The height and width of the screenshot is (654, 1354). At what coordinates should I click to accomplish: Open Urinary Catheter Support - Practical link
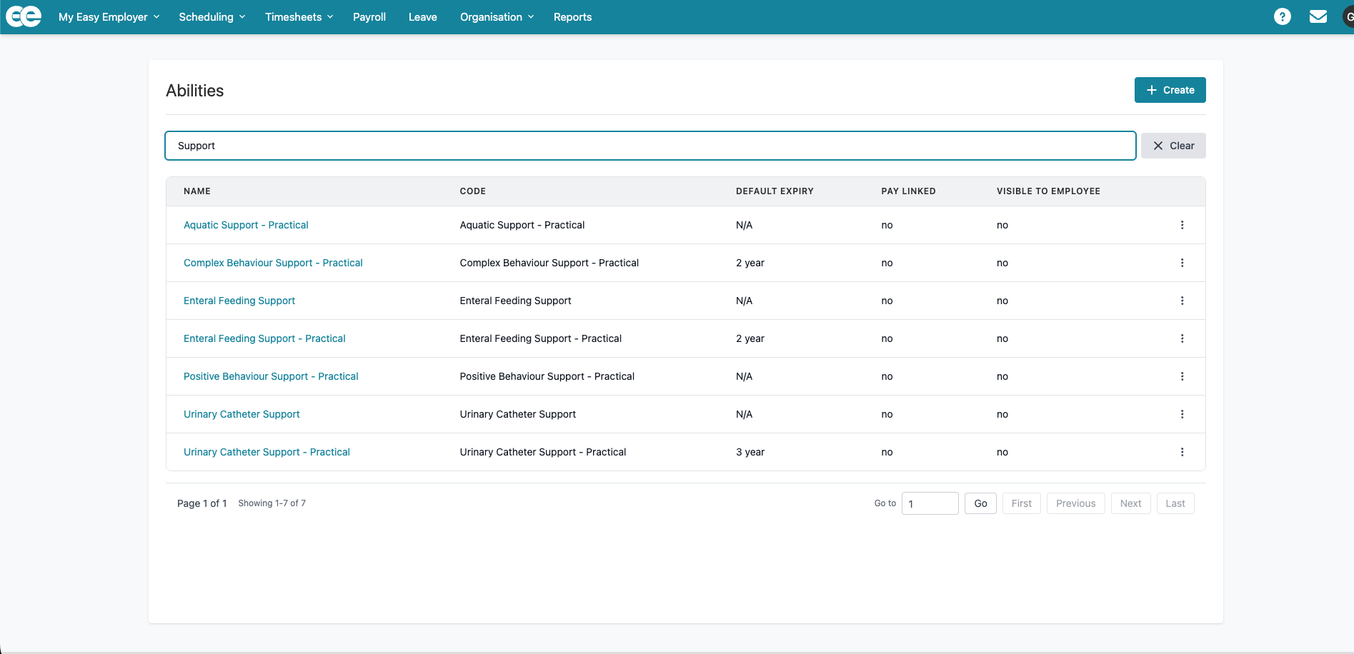pos(267,452)
